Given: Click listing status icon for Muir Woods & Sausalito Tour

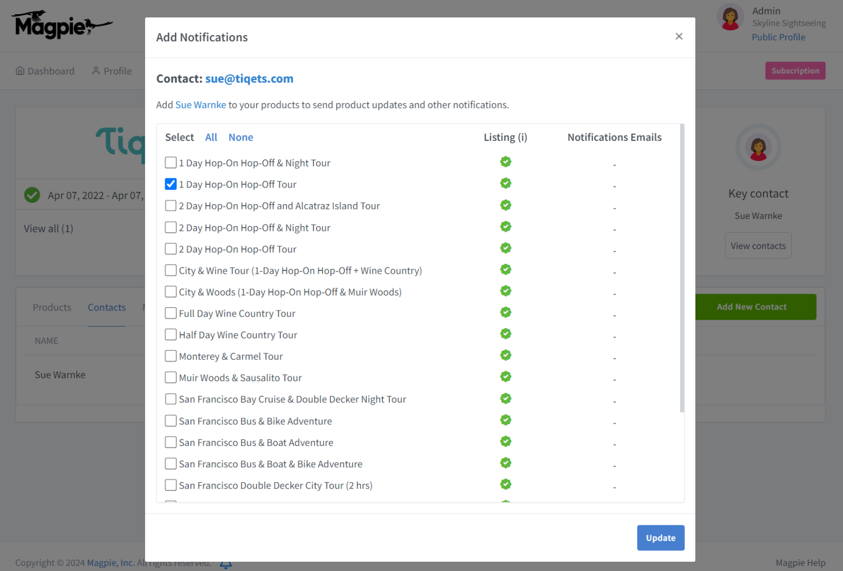Looking at the screenshot, I should pyautogui.click(x=505, y=377).
